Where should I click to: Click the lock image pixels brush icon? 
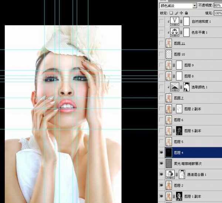177,13
